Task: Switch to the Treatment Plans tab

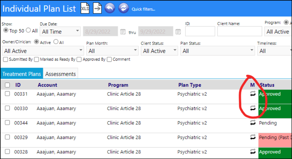Action: click(x=22, y=74)
